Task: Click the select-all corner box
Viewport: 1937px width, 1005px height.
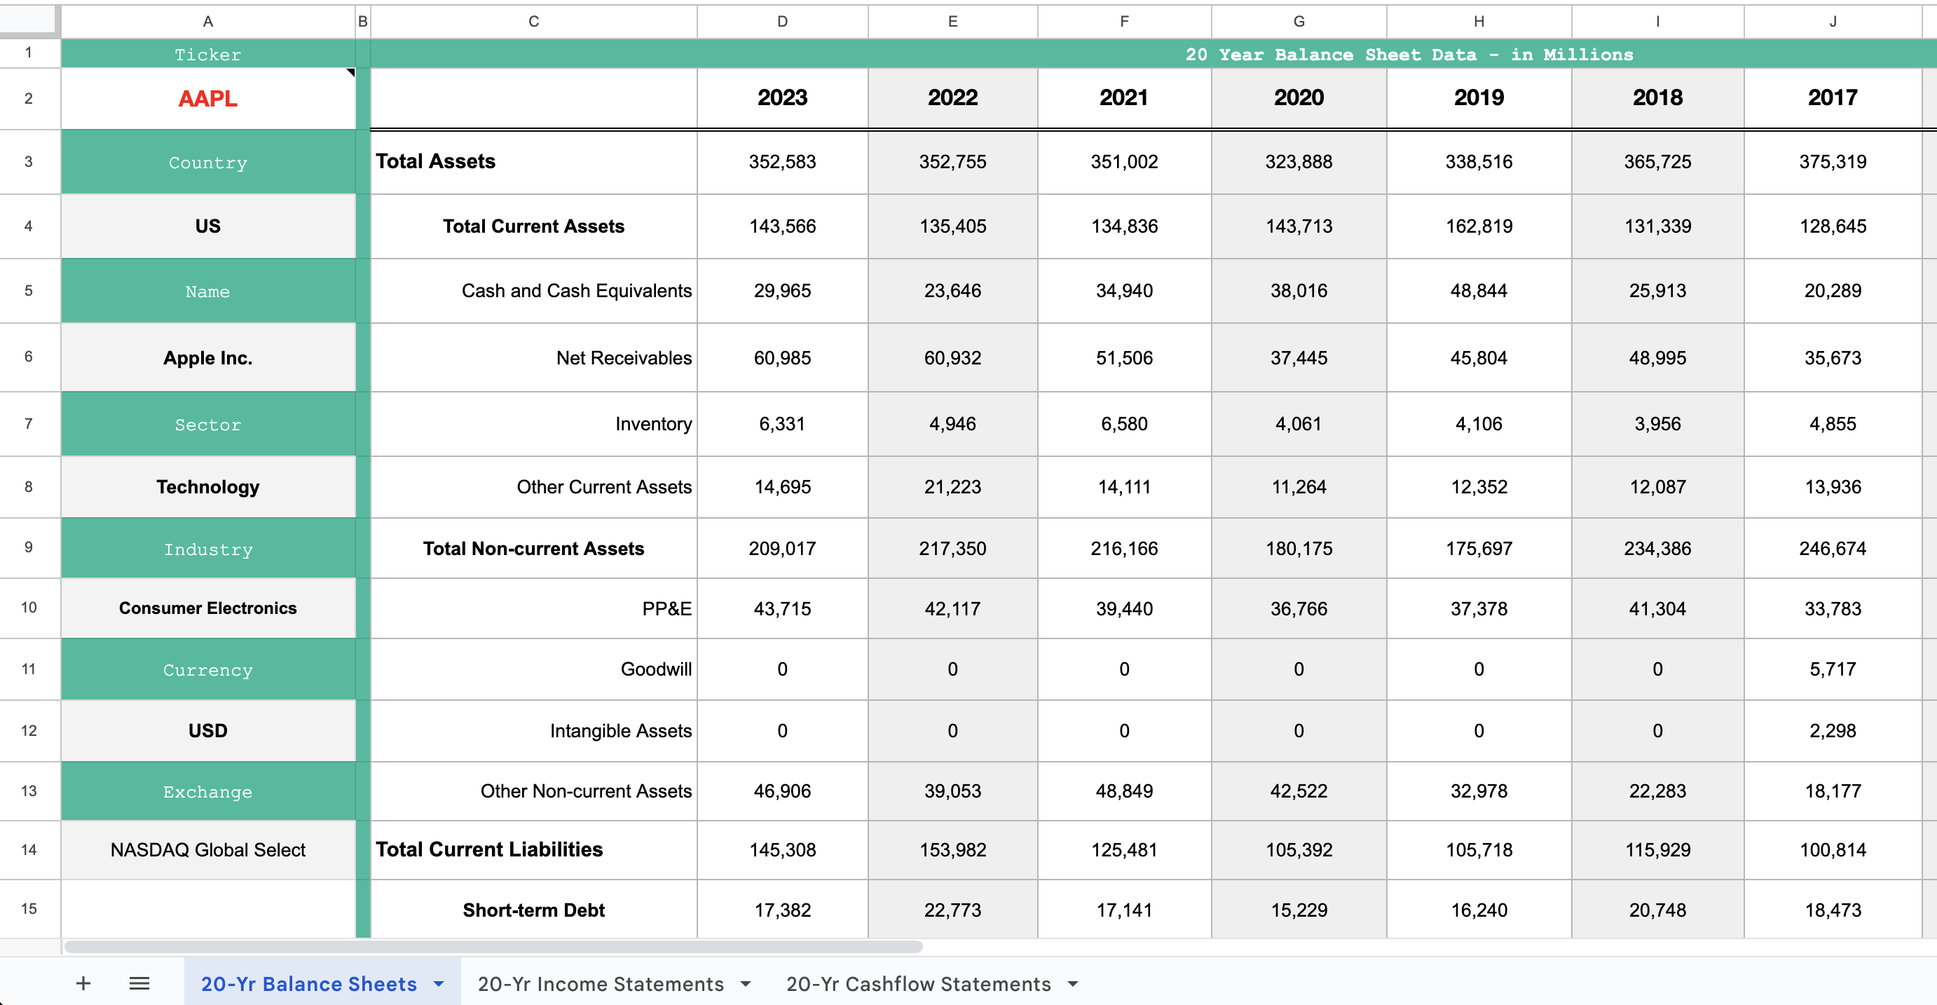Action: [29, 21]
